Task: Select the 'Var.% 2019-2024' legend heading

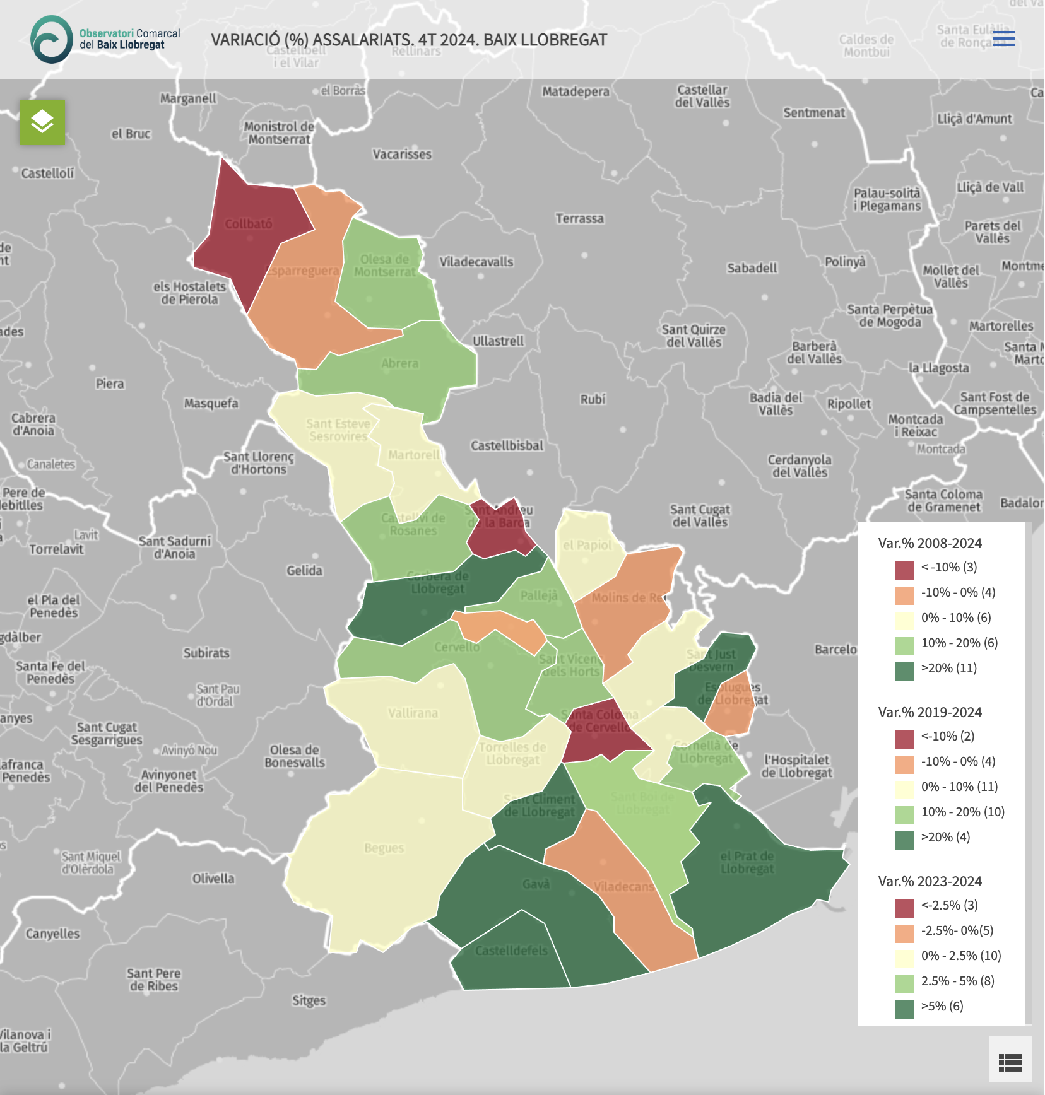Action: click(x=930, y=712)
